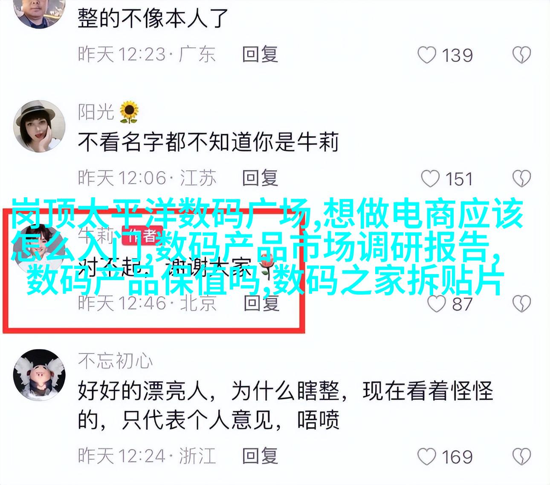Open username 不忘初心 profile link
The height and width of the screenshot is (485, 550).
pyautogui.click(x=115, y=361)
